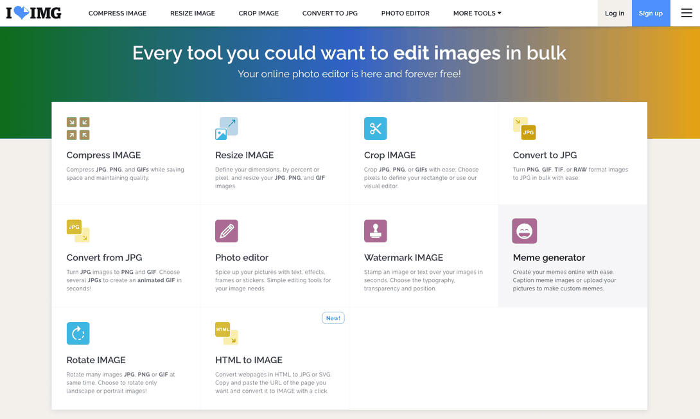The height and width of the screenshot is (419, 700).
Task: Click the Resize IMAGE icon
Action: (x=227, y=129)
